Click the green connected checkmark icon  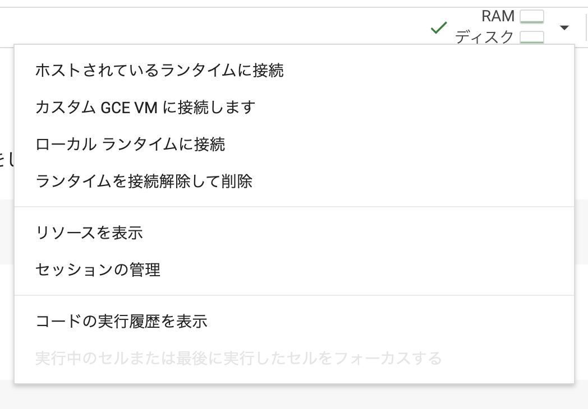point(438,27)
